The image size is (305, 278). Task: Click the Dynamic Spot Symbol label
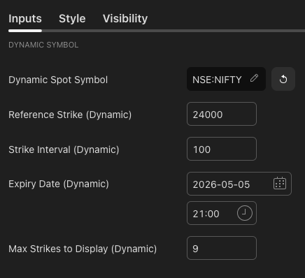(58, 80)
